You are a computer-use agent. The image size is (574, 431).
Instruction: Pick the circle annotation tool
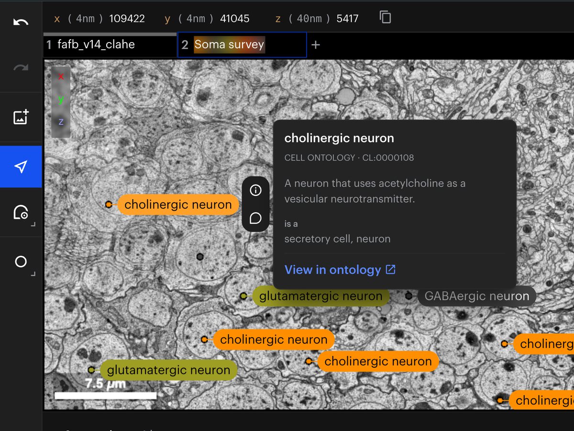tap(21, 261)
